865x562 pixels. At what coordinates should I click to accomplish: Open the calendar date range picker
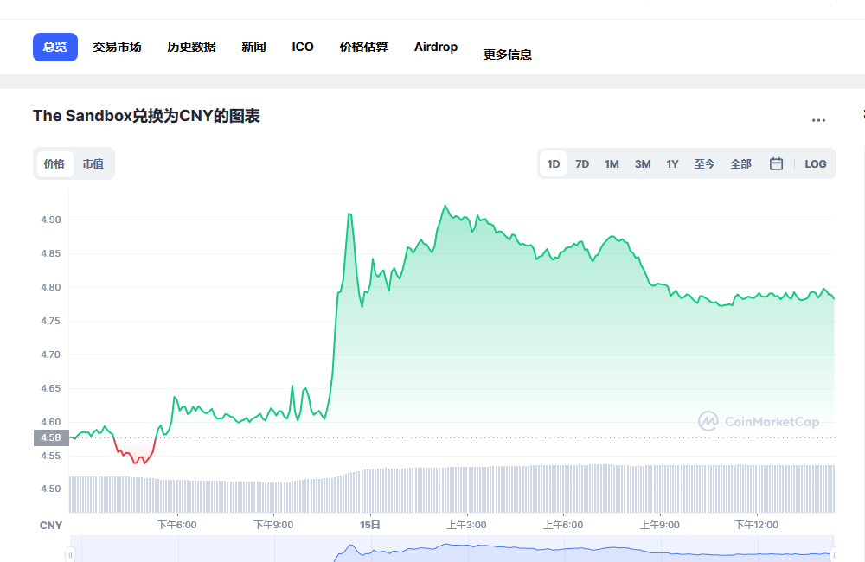[x=776, y=163]
